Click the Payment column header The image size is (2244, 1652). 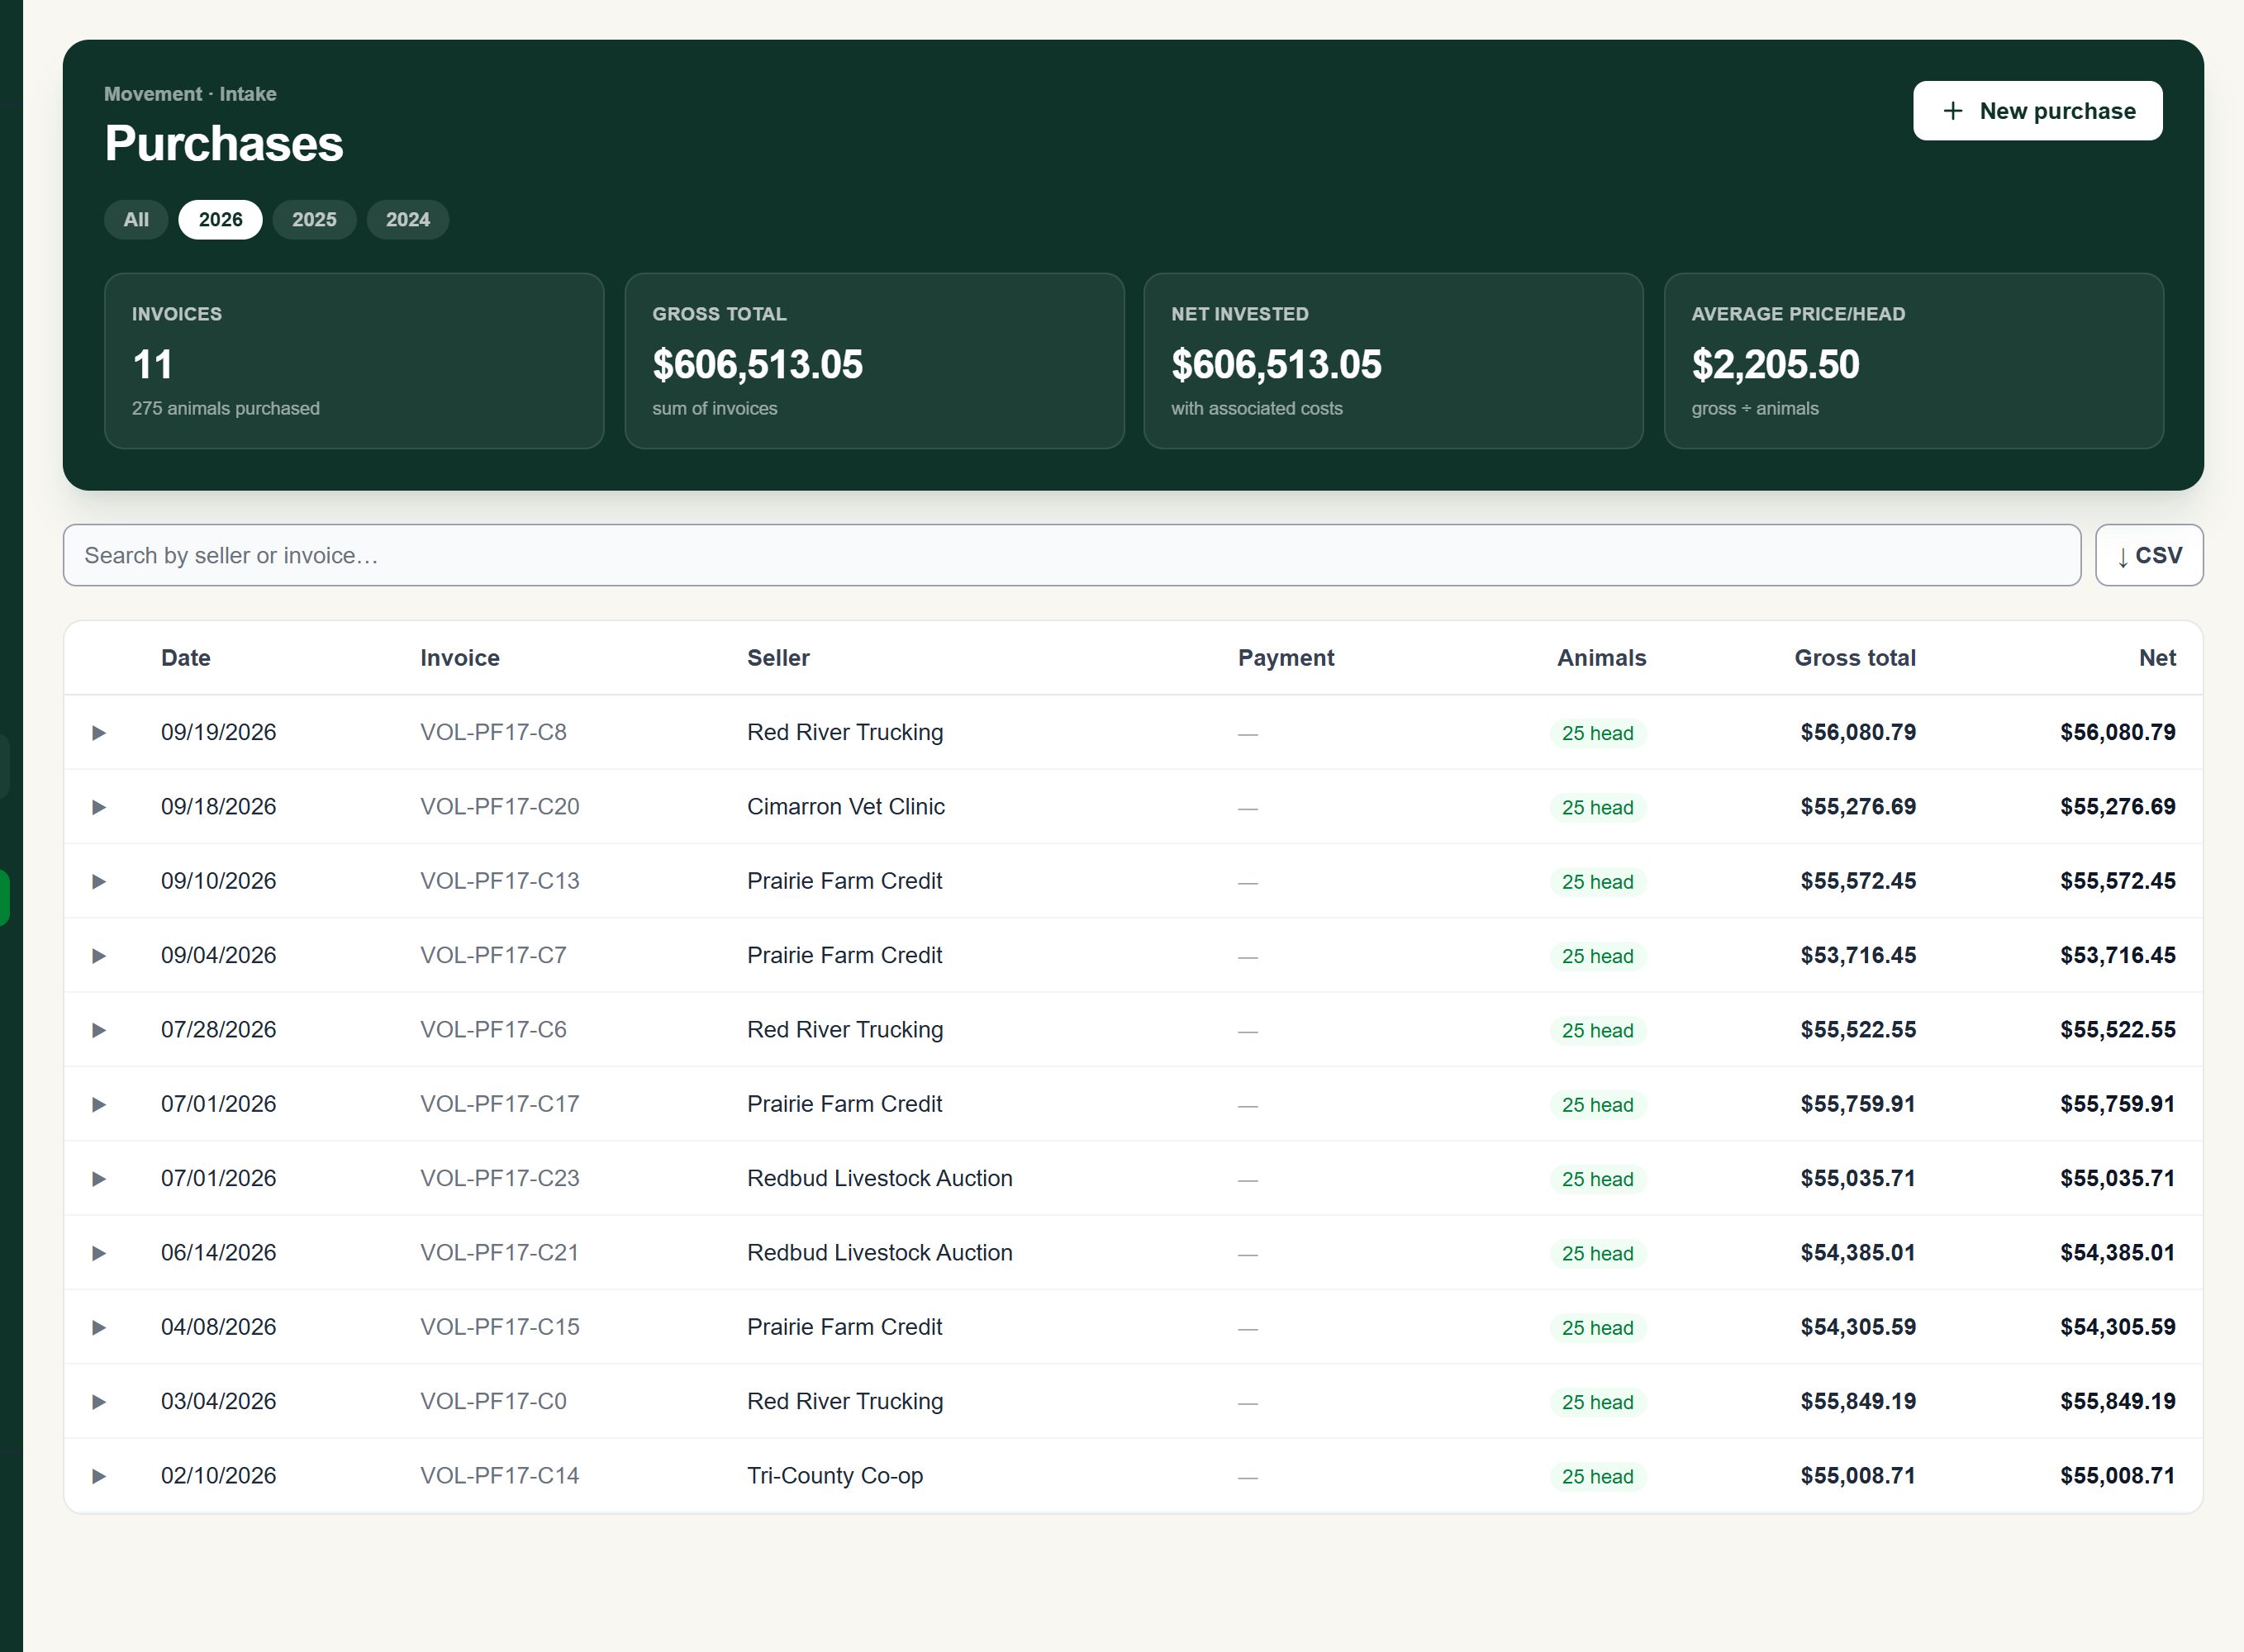(x=1286, y=658)
